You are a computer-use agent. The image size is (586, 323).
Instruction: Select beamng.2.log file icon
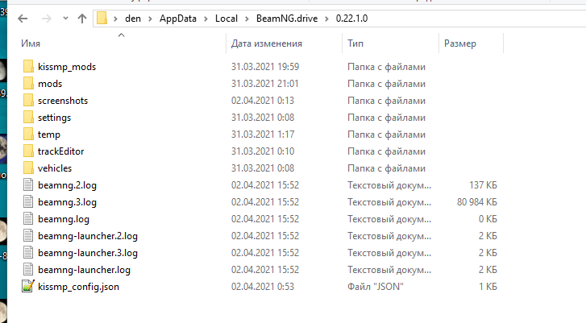pyautogui.click(x=28, y=184)
